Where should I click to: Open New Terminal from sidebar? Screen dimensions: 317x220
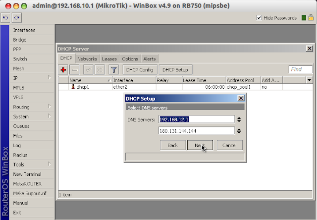(x=32, y=174)
